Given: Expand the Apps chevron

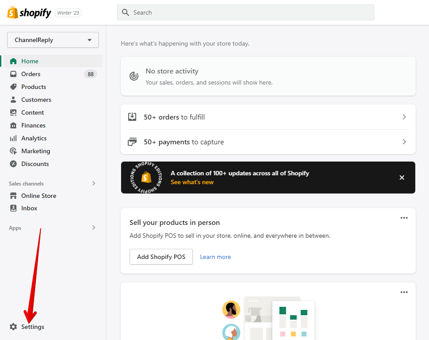Looking at the screenshot, I should 94,228.
